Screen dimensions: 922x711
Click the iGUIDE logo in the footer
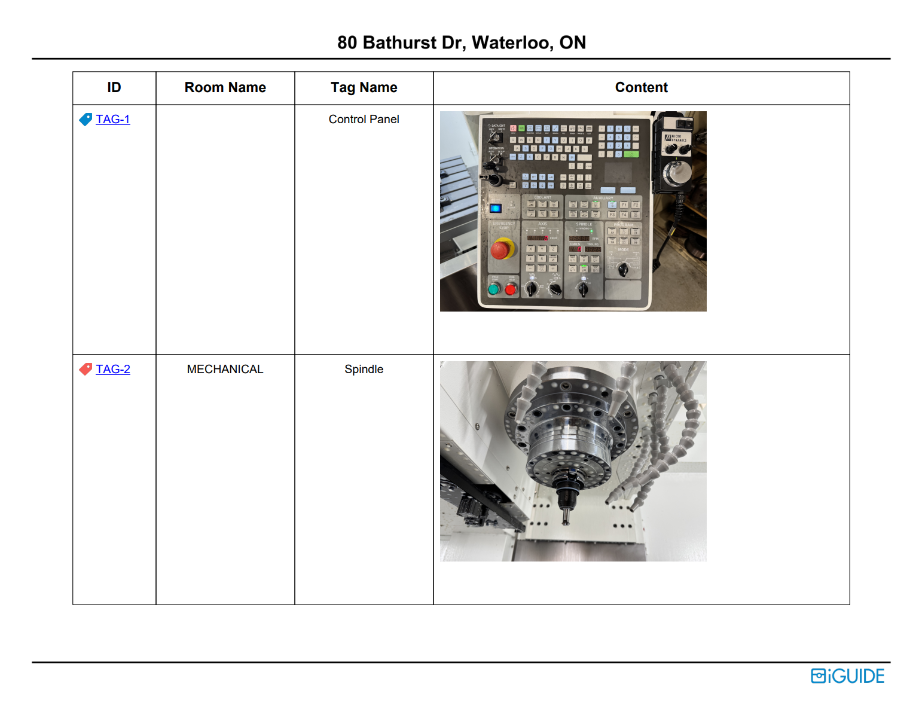click(x=847, y=676)
